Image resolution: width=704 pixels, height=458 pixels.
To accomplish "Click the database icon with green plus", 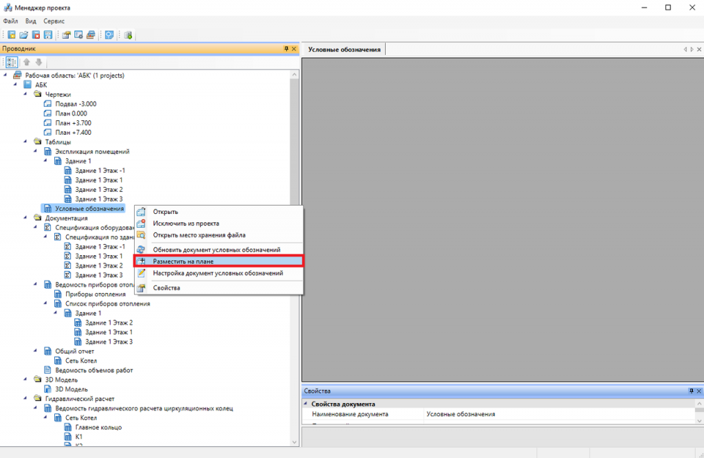I will 128,35.
